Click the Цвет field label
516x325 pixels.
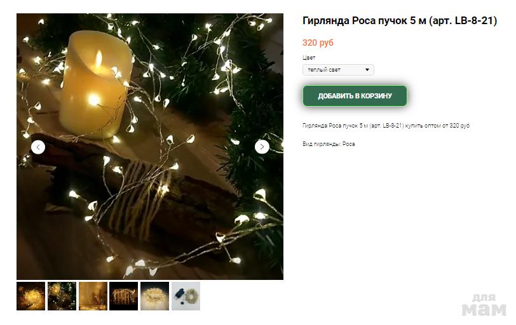(309, 58)
